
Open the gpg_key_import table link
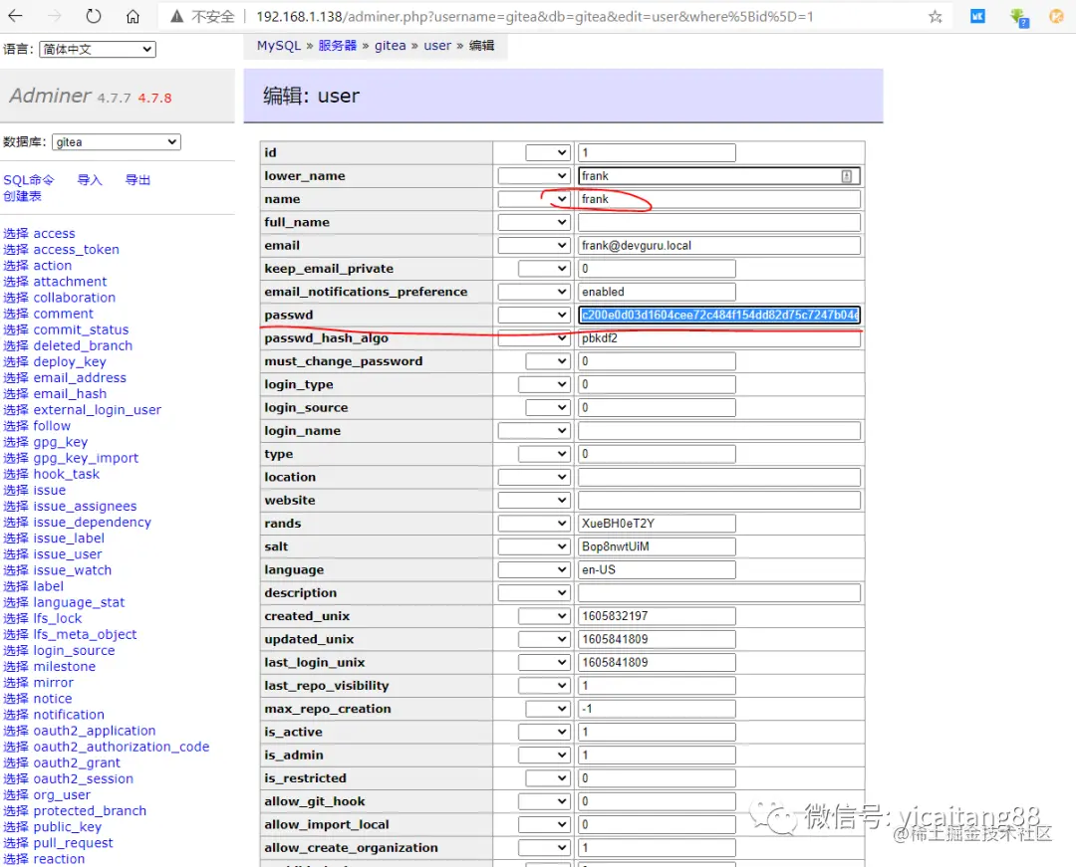86,458
